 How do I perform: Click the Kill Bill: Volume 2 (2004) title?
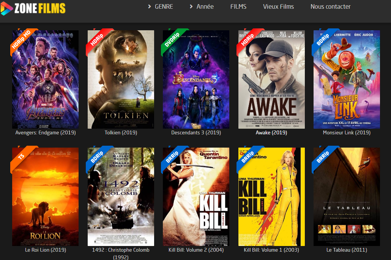(196, 250)
